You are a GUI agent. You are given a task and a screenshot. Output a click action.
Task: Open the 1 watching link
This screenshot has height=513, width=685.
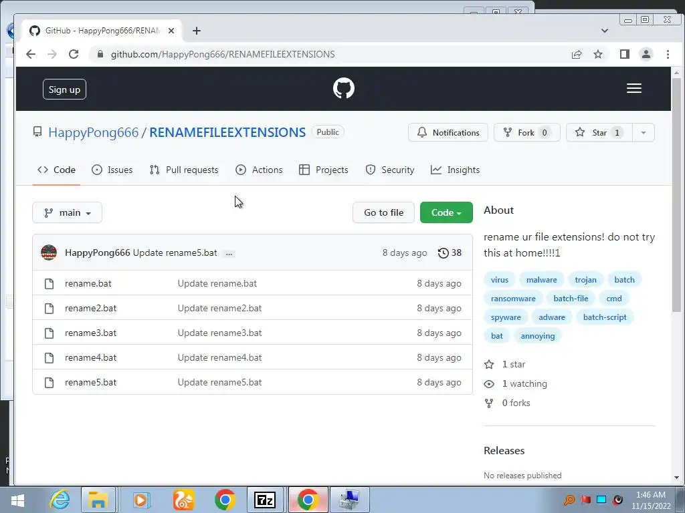[516, 384]
